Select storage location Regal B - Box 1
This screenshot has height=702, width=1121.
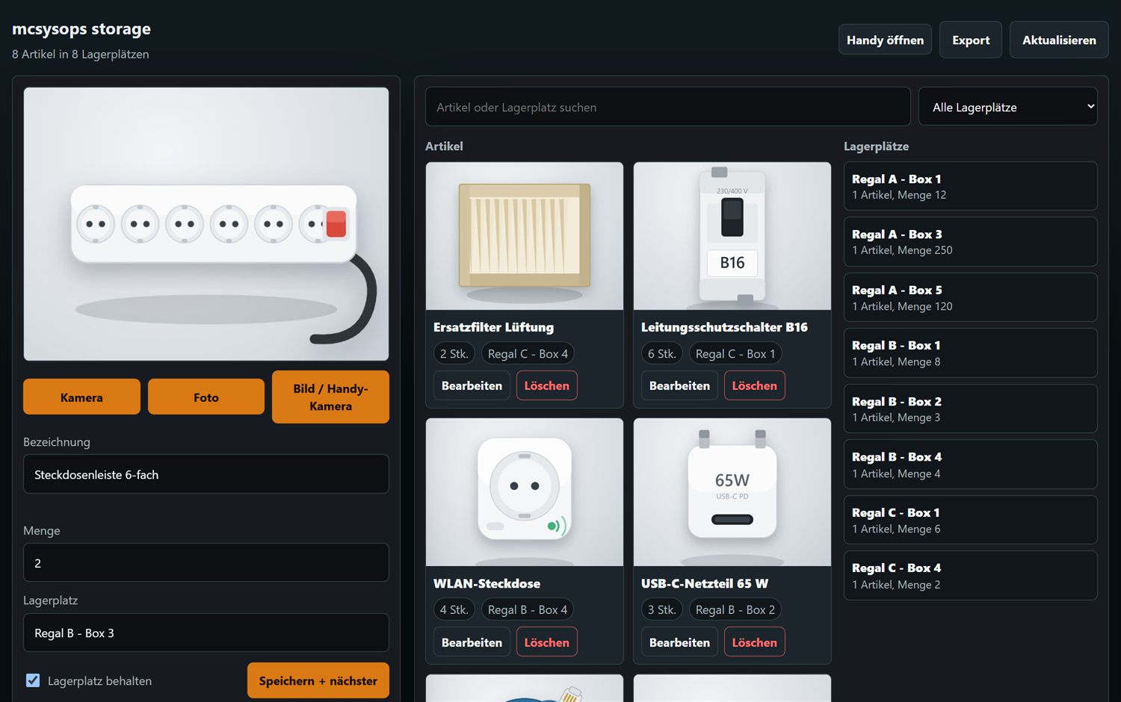click(970, 352)
